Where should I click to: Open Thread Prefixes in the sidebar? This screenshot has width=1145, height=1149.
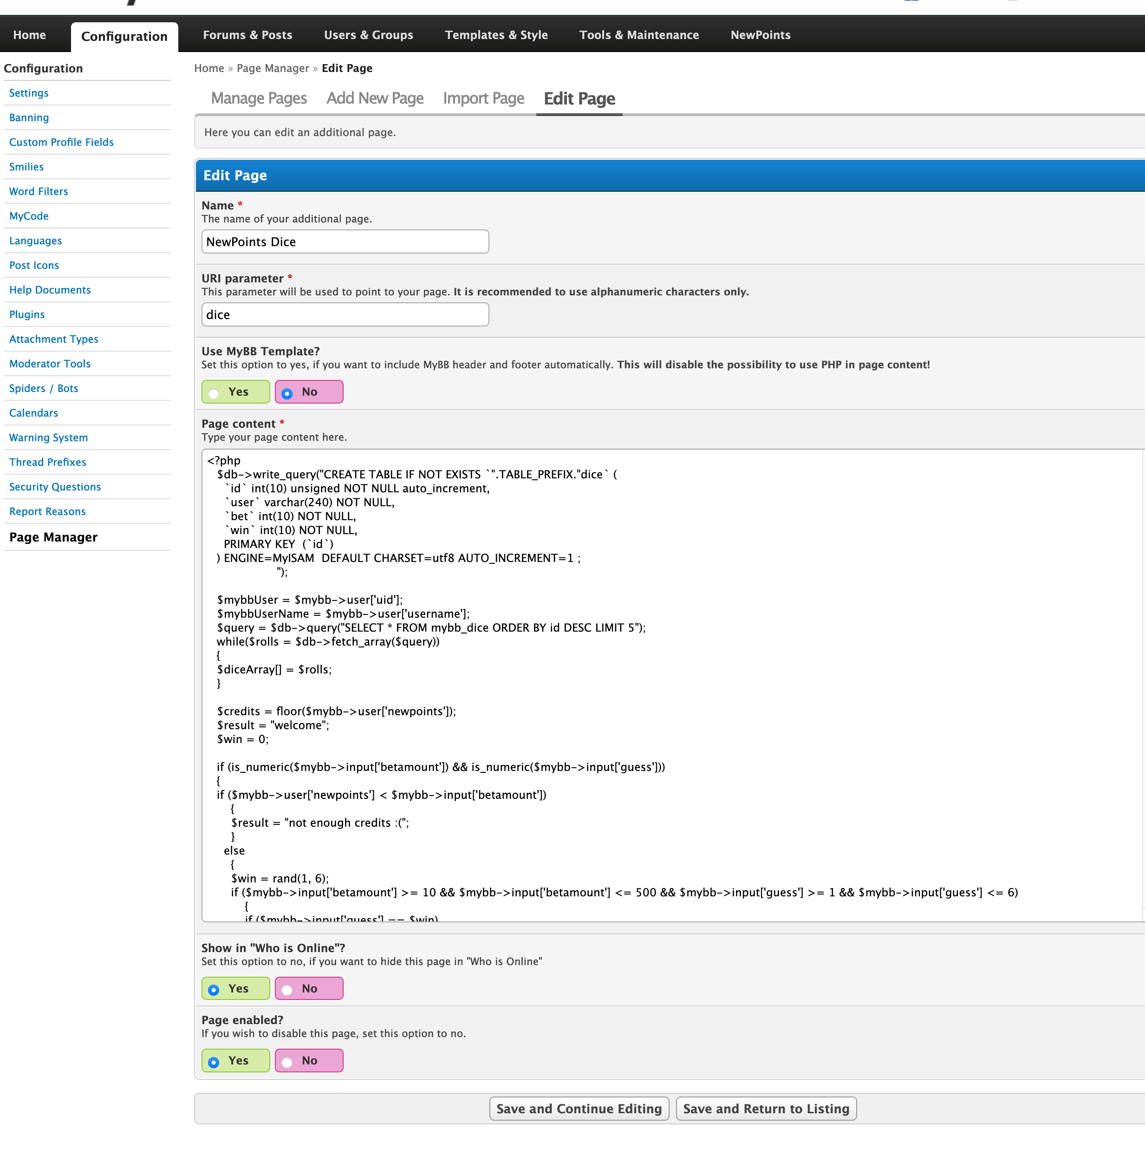click(x=47, y=462)
